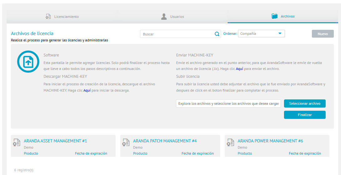Switch to the Usuarios tab

[172, 17]
